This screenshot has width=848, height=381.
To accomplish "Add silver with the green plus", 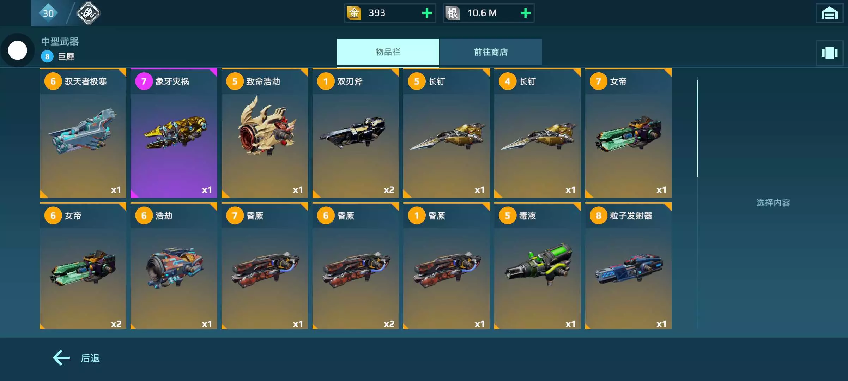I will pos(525,13).
